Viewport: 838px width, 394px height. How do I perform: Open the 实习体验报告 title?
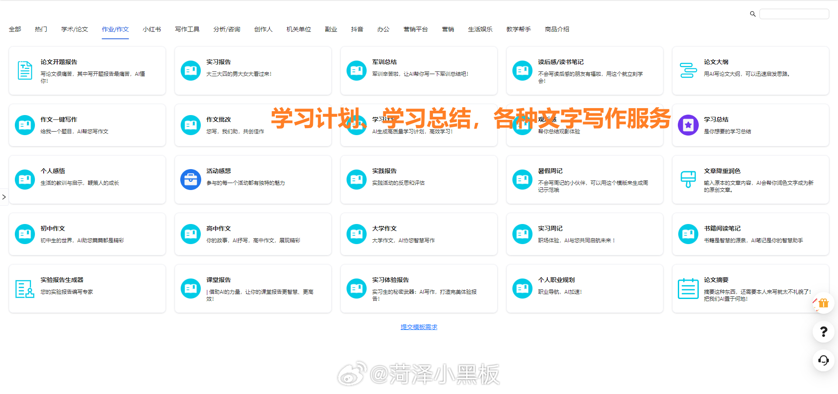(x=391, y=280)
